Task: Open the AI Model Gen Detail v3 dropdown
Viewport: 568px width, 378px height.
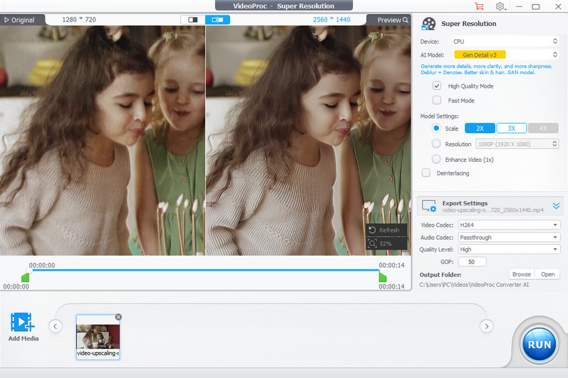Action: (505, 55)
